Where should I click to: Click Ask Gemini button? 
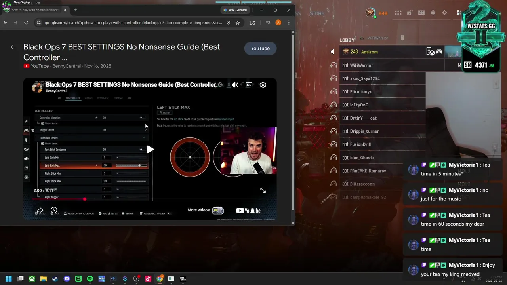235,10
